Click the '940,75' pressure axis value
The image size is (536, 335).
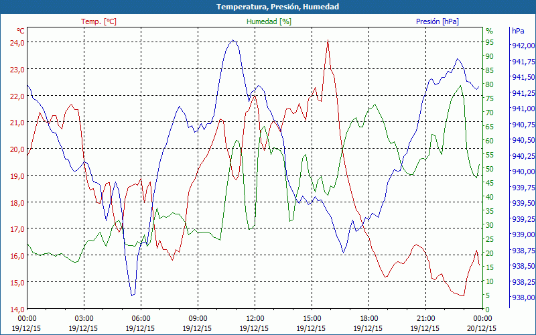(x=523, y=124)
